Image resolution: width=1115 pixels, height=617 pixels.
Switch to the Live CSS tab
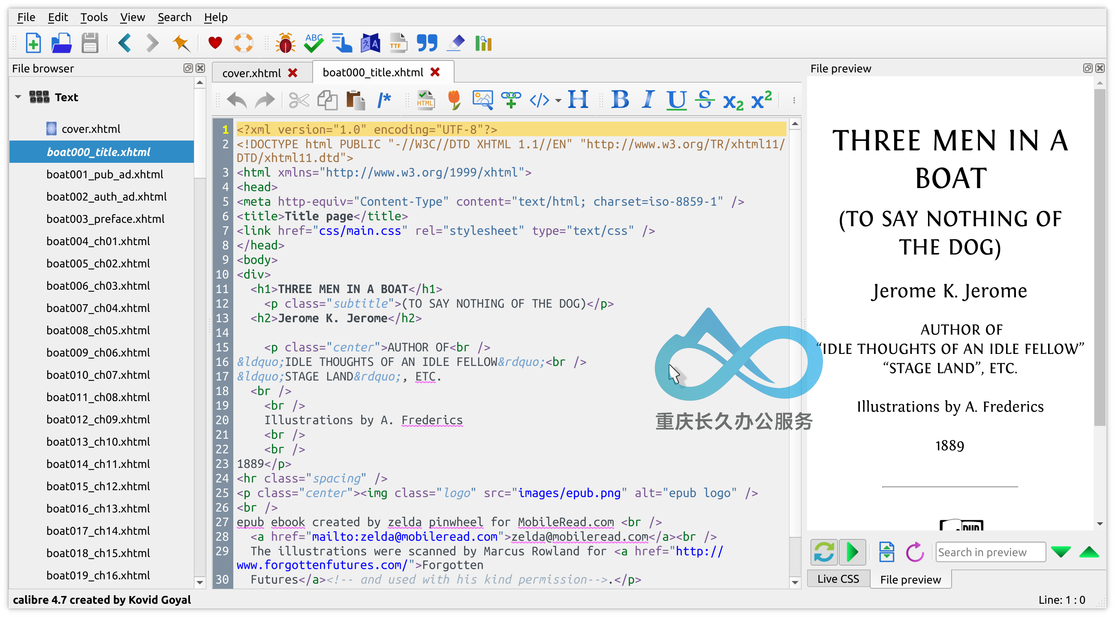pyautogui.click(x=838, y=579)
